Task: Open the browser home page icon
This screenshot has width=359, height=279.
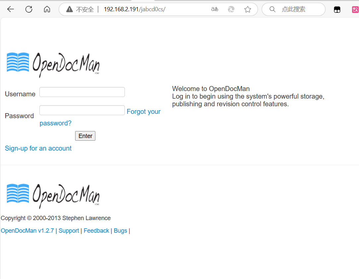Action: (x=47, y=9)
